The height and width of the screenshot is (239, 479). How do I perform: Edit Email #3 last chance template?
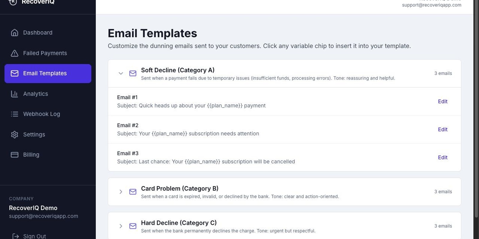point(442,157)
